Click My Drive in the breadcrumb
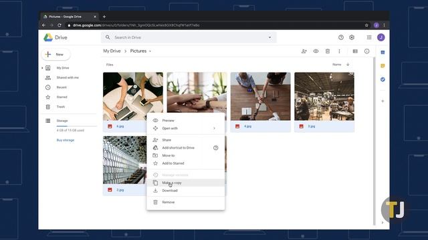Viewport: 428px width, 240px height. click(x=112, y=51)
